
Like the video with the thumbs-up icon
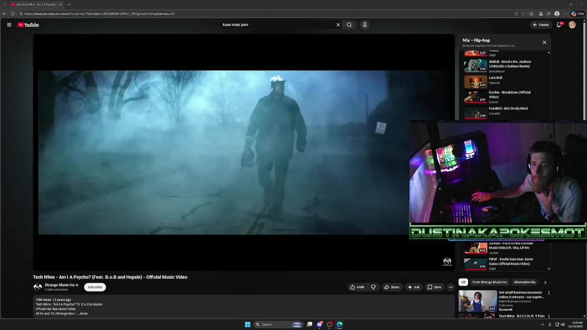pyautogui.click(x=357, y=287)
